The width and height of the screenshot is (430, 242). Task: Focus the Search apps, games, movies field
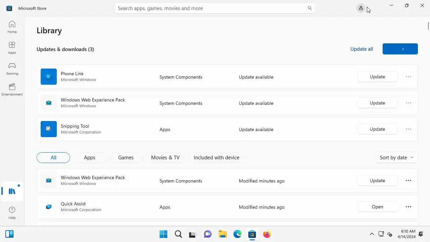coord(215,8)
